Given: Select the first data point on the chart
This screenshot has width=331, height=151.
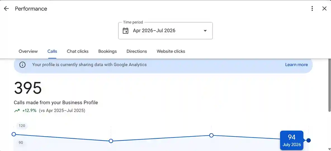Looking at the screenshot, I should [x=14, y=134].
